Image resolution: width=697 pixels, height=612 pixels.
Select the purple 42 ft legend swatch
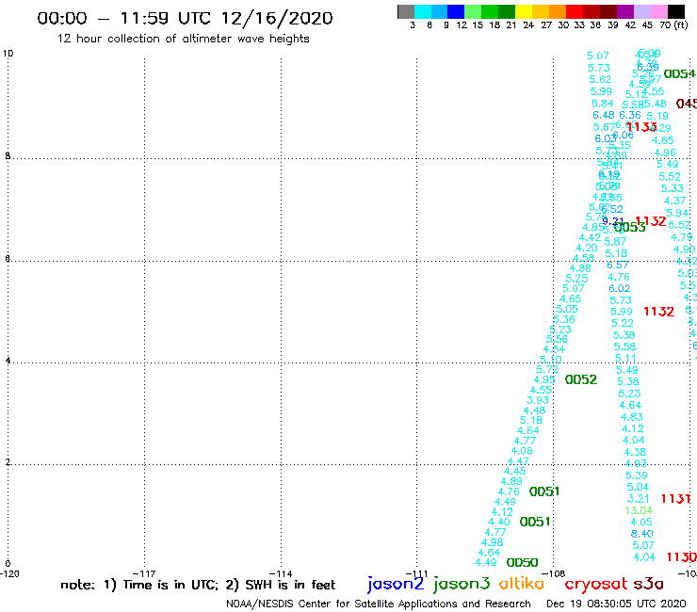coord(625,11)
